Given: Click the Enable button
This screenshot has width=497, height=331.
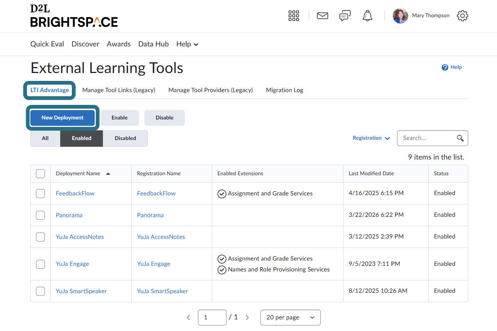Looking at the screenshot, I should pyautogui.click(x=119, y=118).
